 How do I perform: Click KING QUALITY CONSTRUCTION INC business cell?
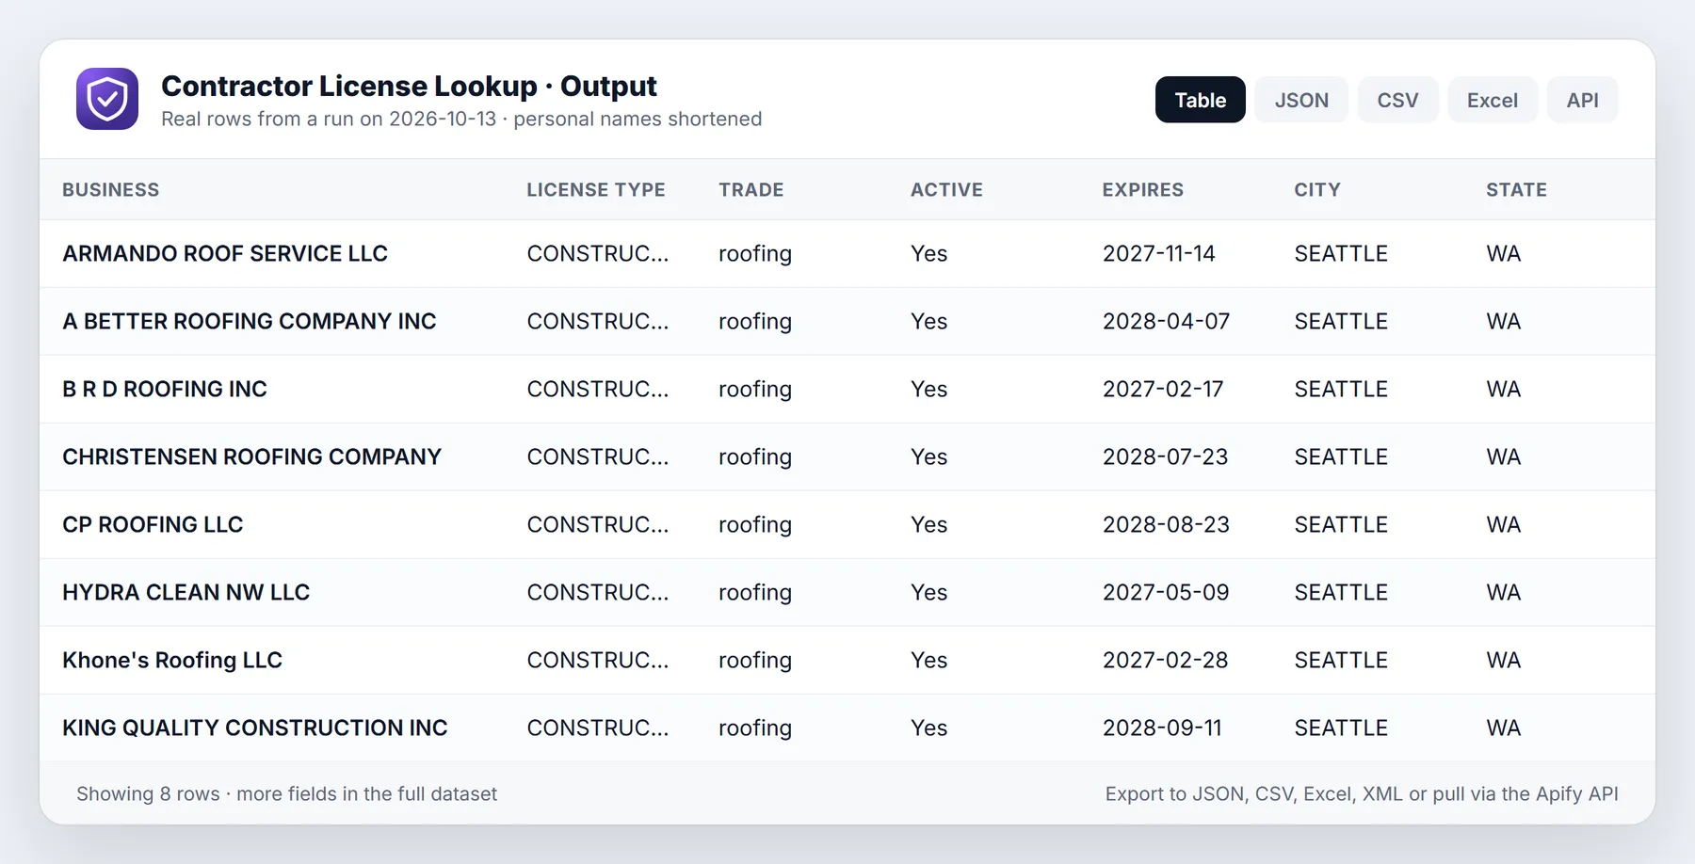pos(255,728)
